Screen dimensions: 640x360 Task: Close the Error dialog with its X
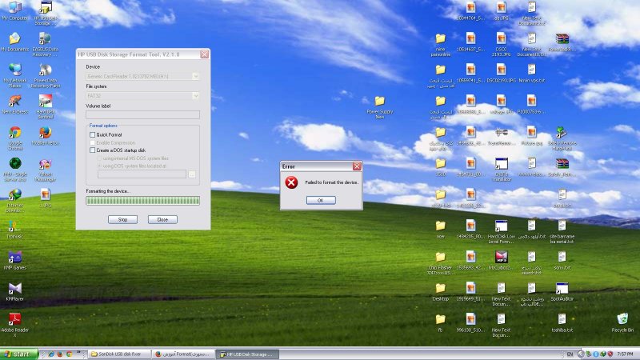pyautogui.click(x=357, y=166)
